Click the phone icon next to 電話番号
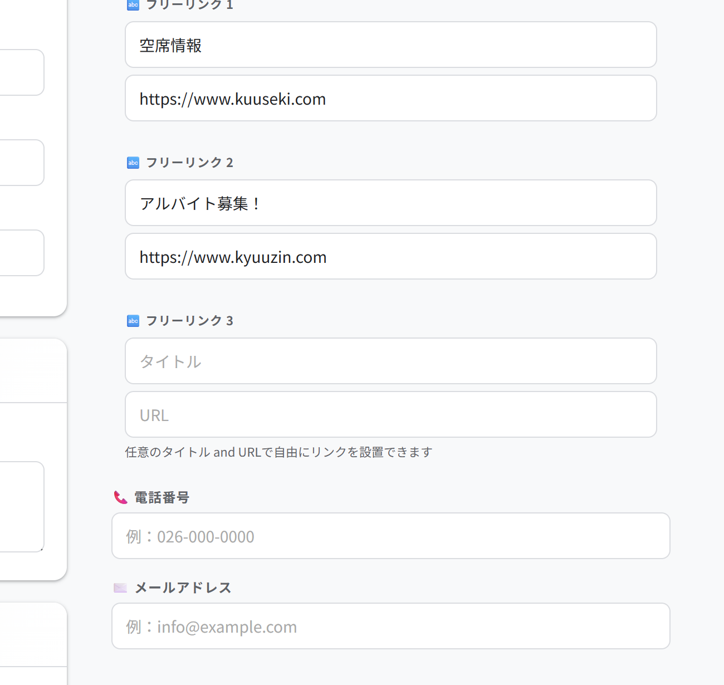Viewport: 724px width, 685px height. (120, 497)
